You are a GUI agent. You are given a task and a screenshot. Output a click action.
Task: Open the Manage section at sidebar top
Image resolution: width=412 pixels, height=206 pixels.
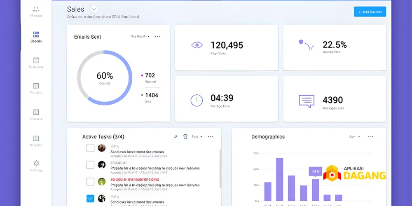point(36,11)
